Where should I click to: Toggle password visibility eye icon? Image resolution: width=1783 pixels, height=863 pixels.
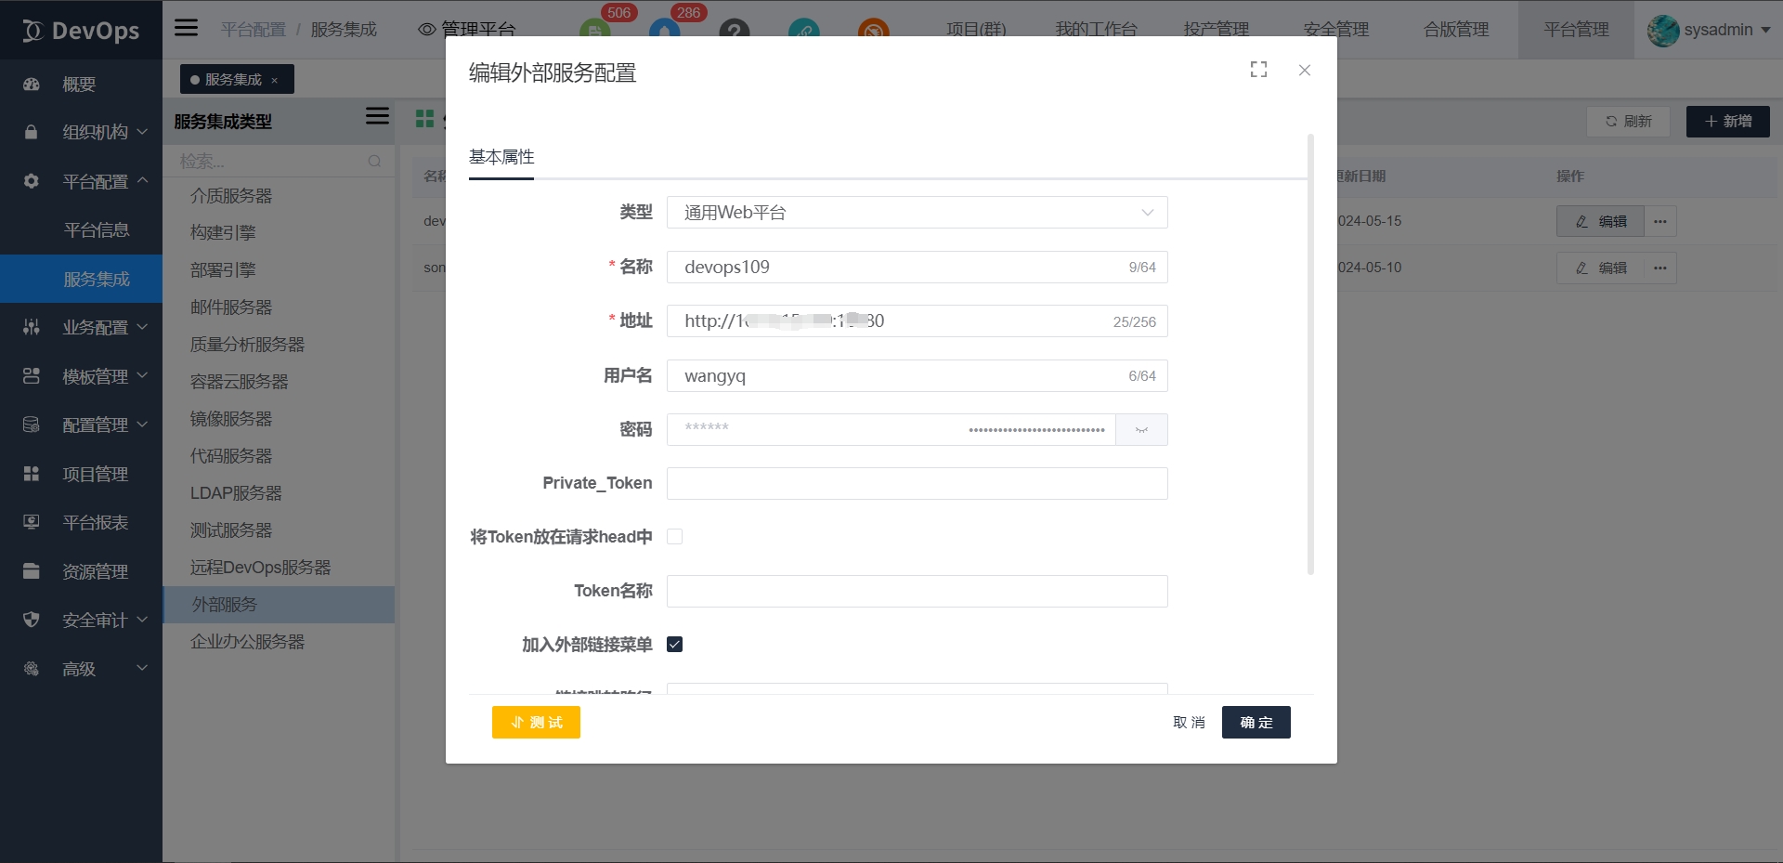(x=1141, y=430)
